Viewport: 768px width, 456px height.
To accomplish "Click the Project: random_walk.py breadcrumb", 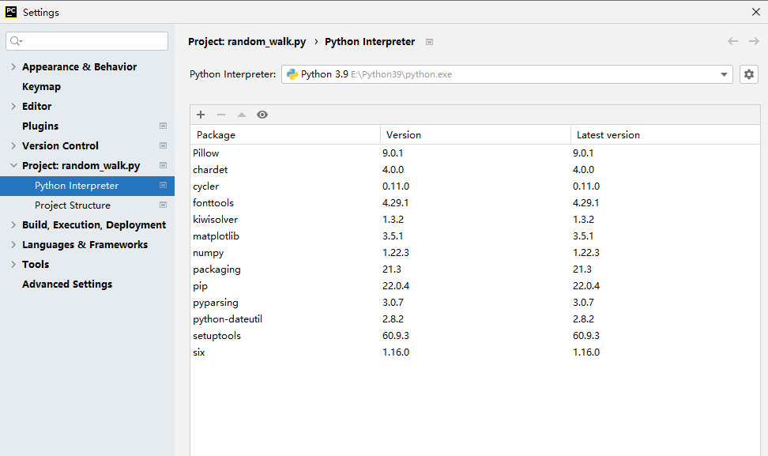I will click(247, 41).
